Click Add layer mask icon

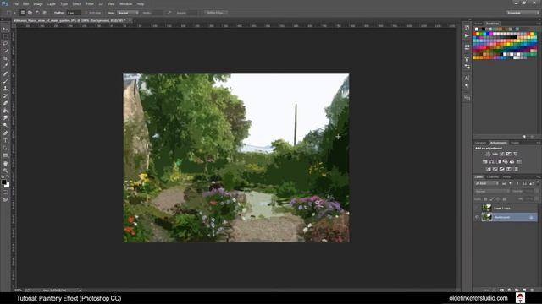(501, 290)
